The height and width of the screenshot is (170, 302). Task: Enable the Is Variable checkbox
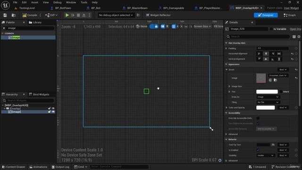point(271,29)
